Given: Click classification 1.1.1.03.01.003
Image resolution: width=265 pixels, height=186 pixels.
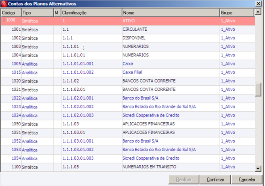Looking at the screenshot, I should pos(78,158).
